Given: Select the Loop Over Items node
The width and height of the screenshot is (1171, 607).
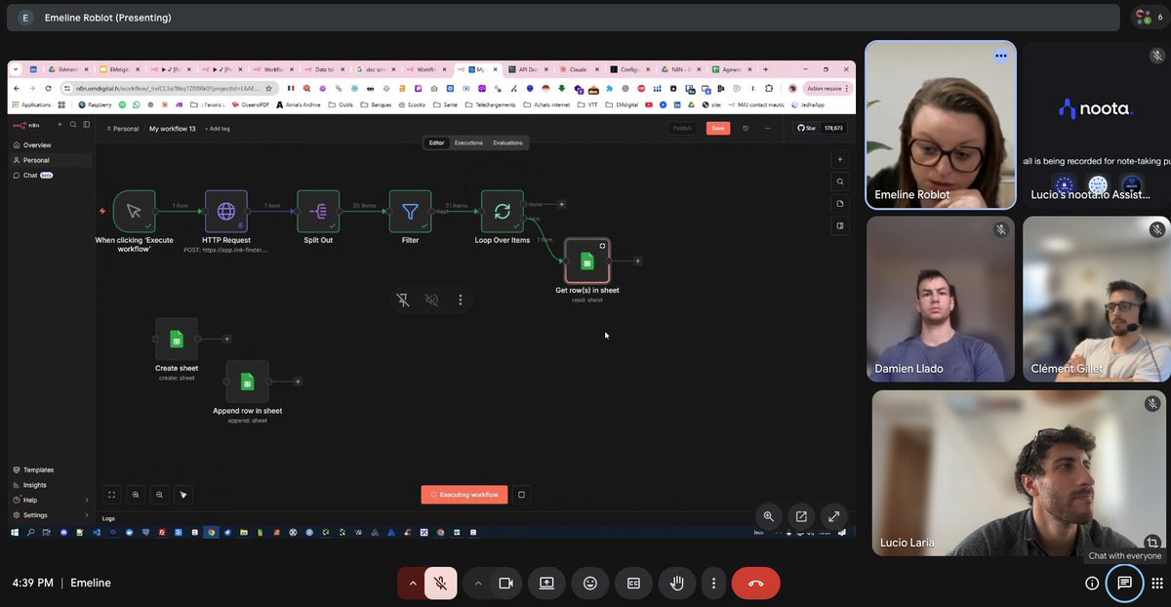Looking at the screenshot, I should (x=502, y=211).
